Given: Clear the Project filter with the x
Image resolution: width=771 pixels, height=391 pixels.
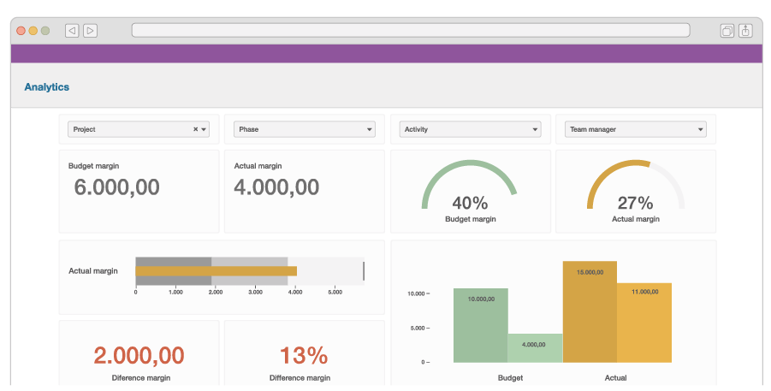Looking at the screenshot, I should [195, 129].
